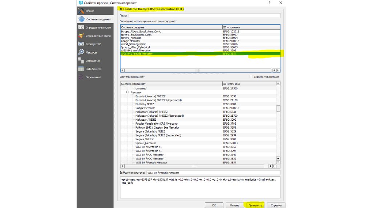The image size is (372, 208).
Task: Click the Отношения sidebar icon
Action: pyautogui.click(x=81, y=61)
